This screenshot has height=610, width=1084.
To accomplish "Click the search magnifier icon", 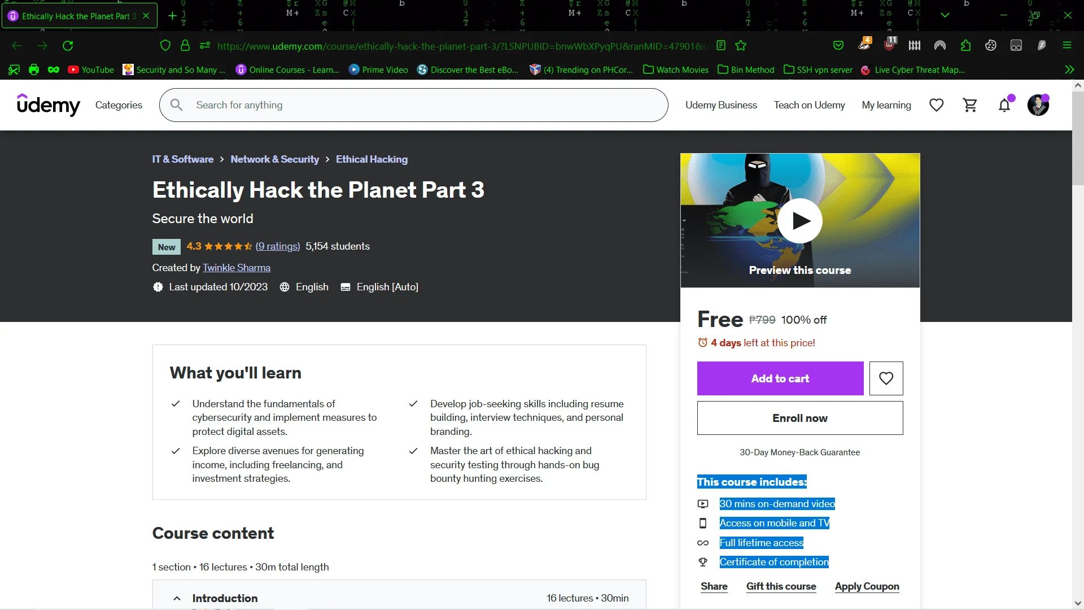I will point(177,105).
